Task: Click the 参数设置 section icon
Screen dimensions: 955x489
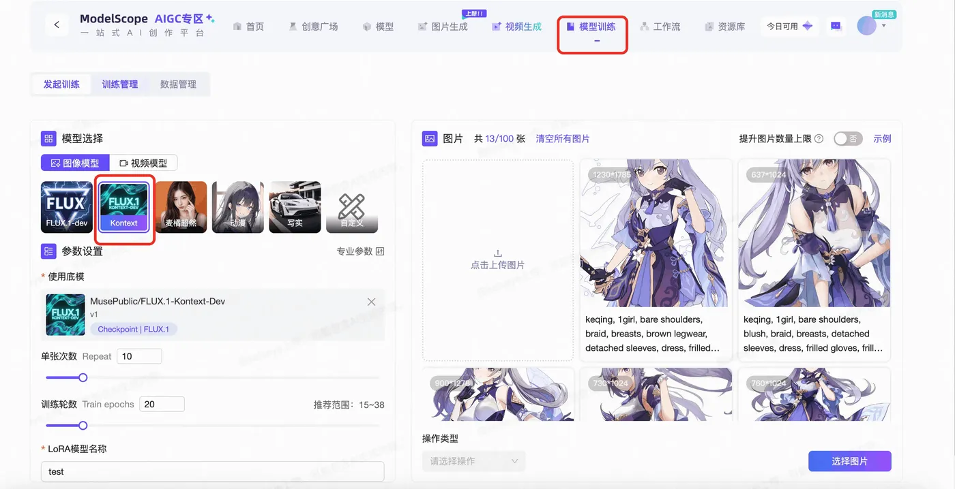Action: pyautogui.click(x=48, y=251)
